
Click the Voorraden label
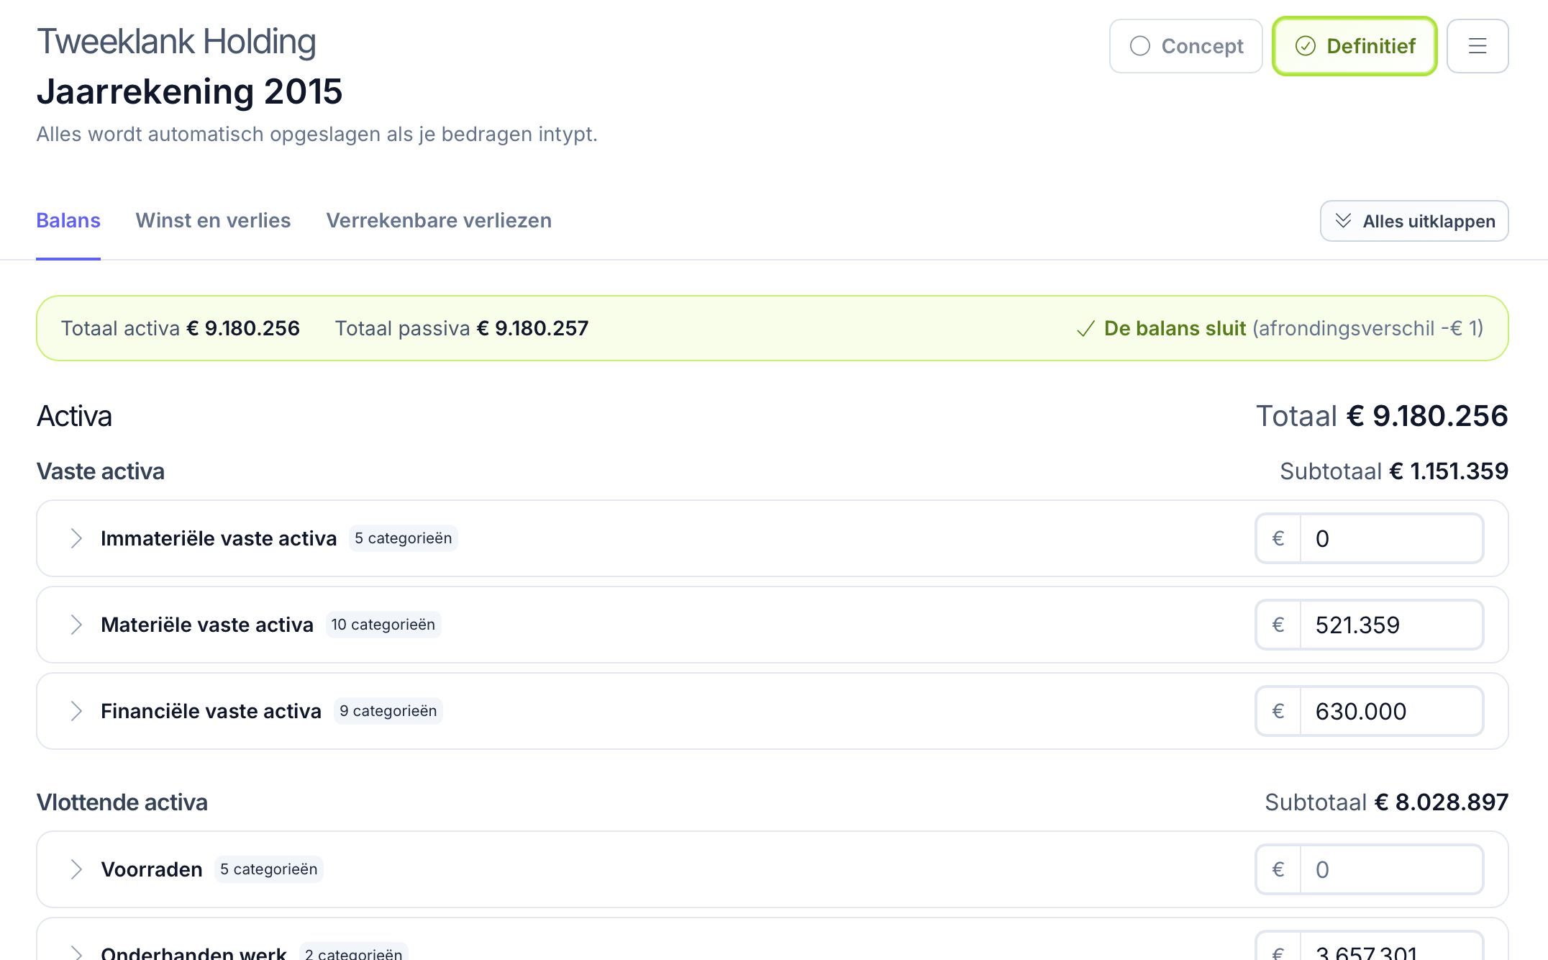tap(152, 869)
